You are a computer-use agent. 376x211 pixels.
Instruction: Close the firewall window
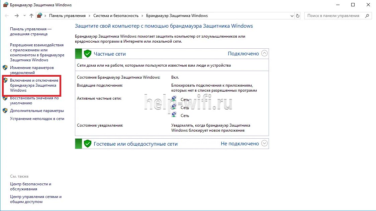click(368, 5)
